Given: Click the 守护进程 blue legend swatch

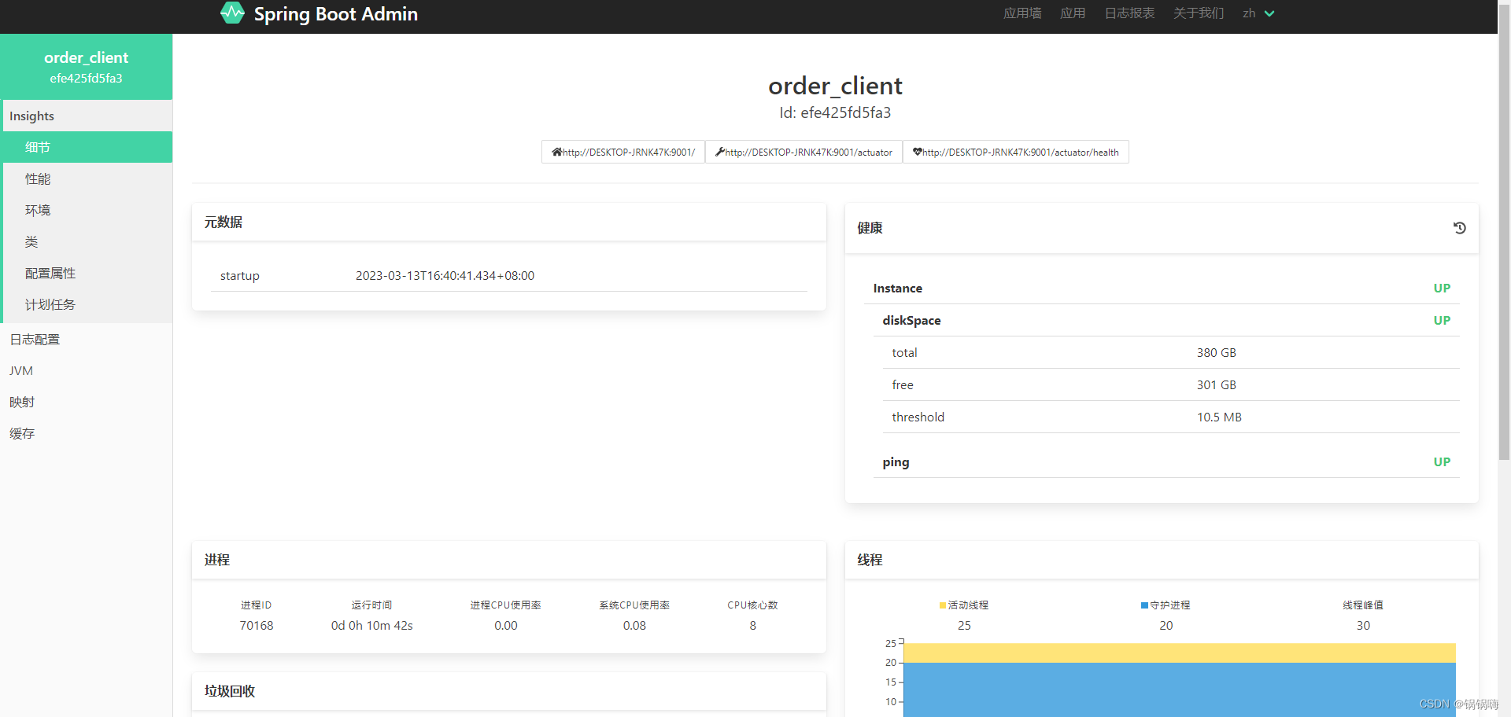Looking at the screenshot, I should [x=1144, y=605].
